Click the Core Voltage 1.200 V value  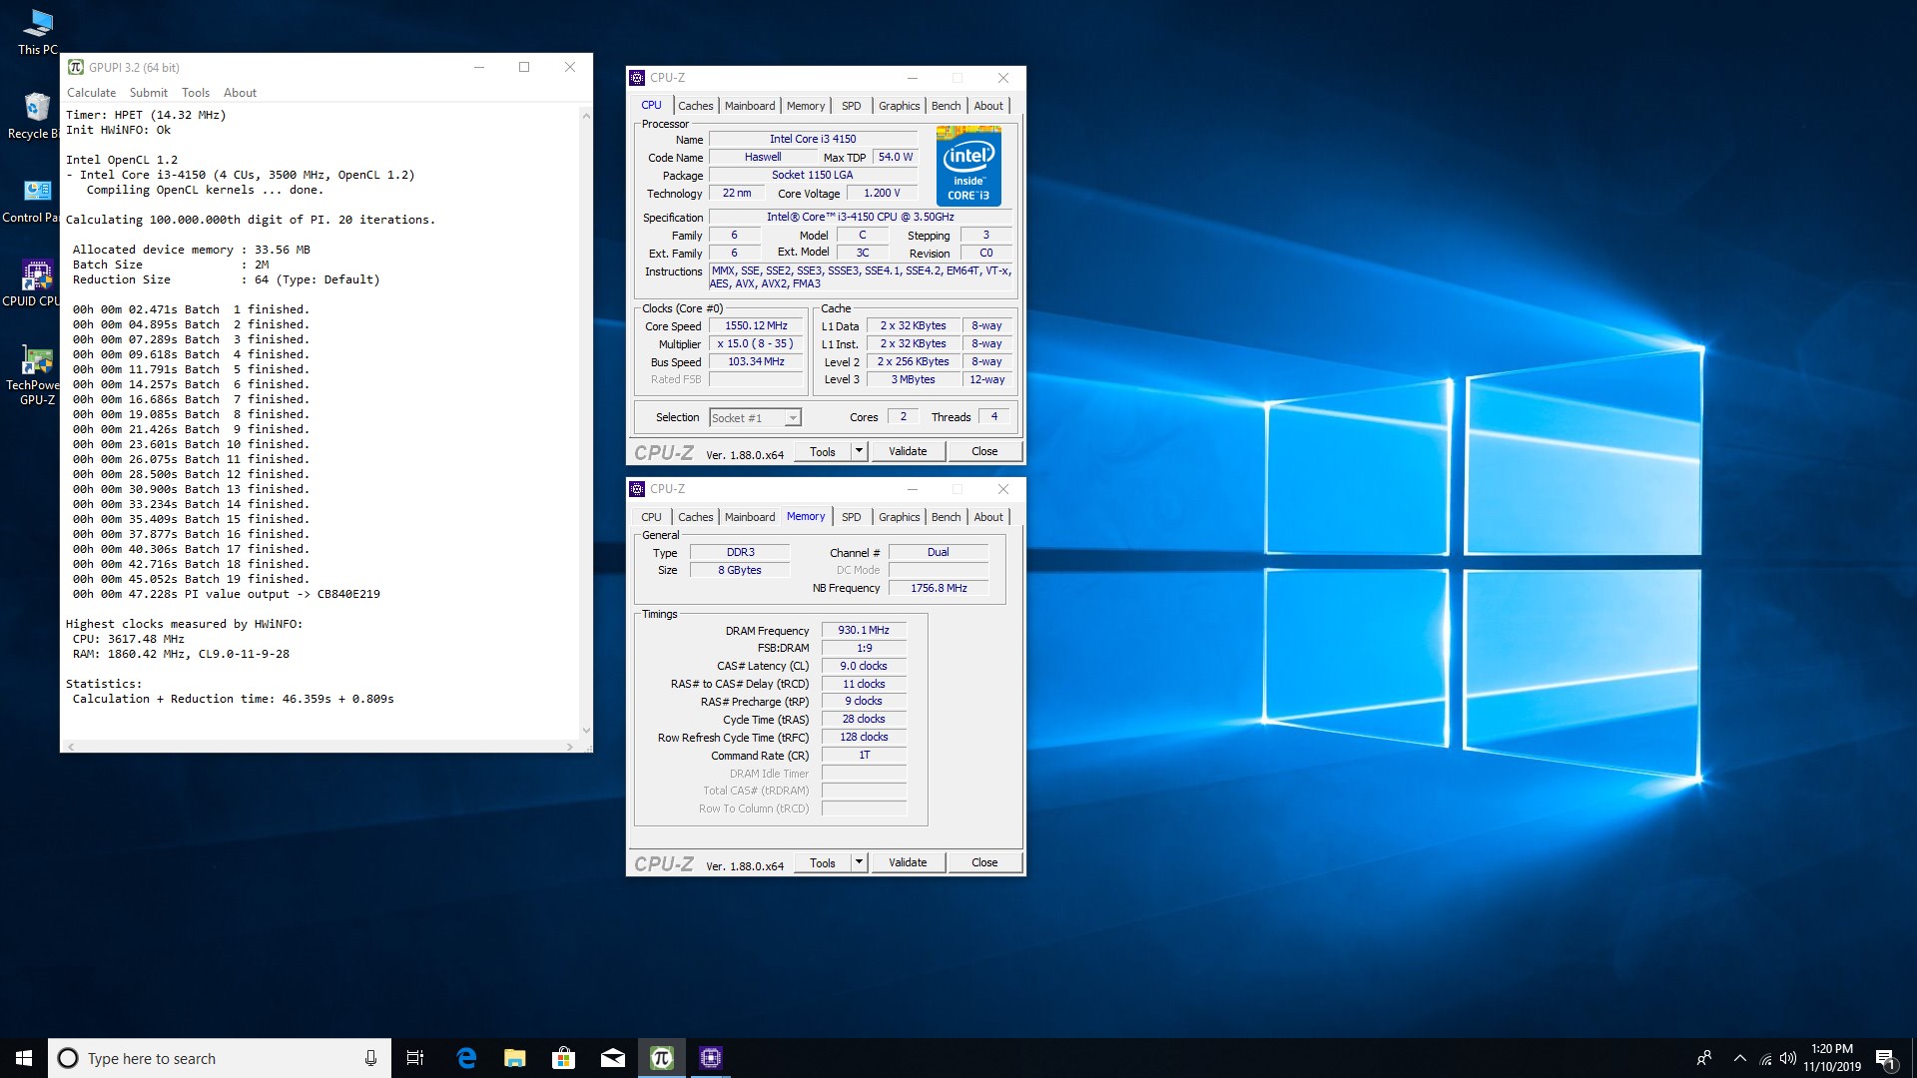click(882, 193)
